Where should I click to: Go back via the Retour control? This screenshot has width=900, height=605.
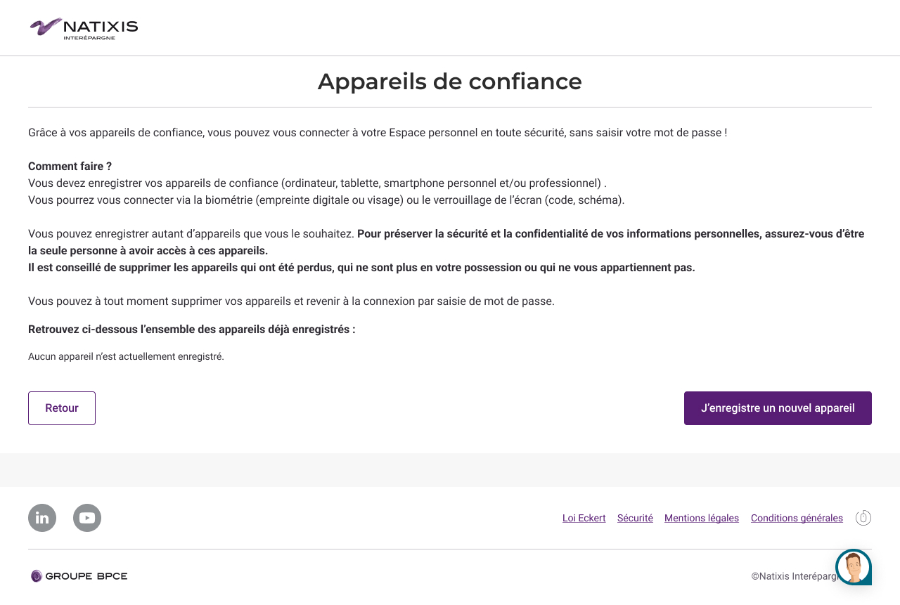pos(62,408)
